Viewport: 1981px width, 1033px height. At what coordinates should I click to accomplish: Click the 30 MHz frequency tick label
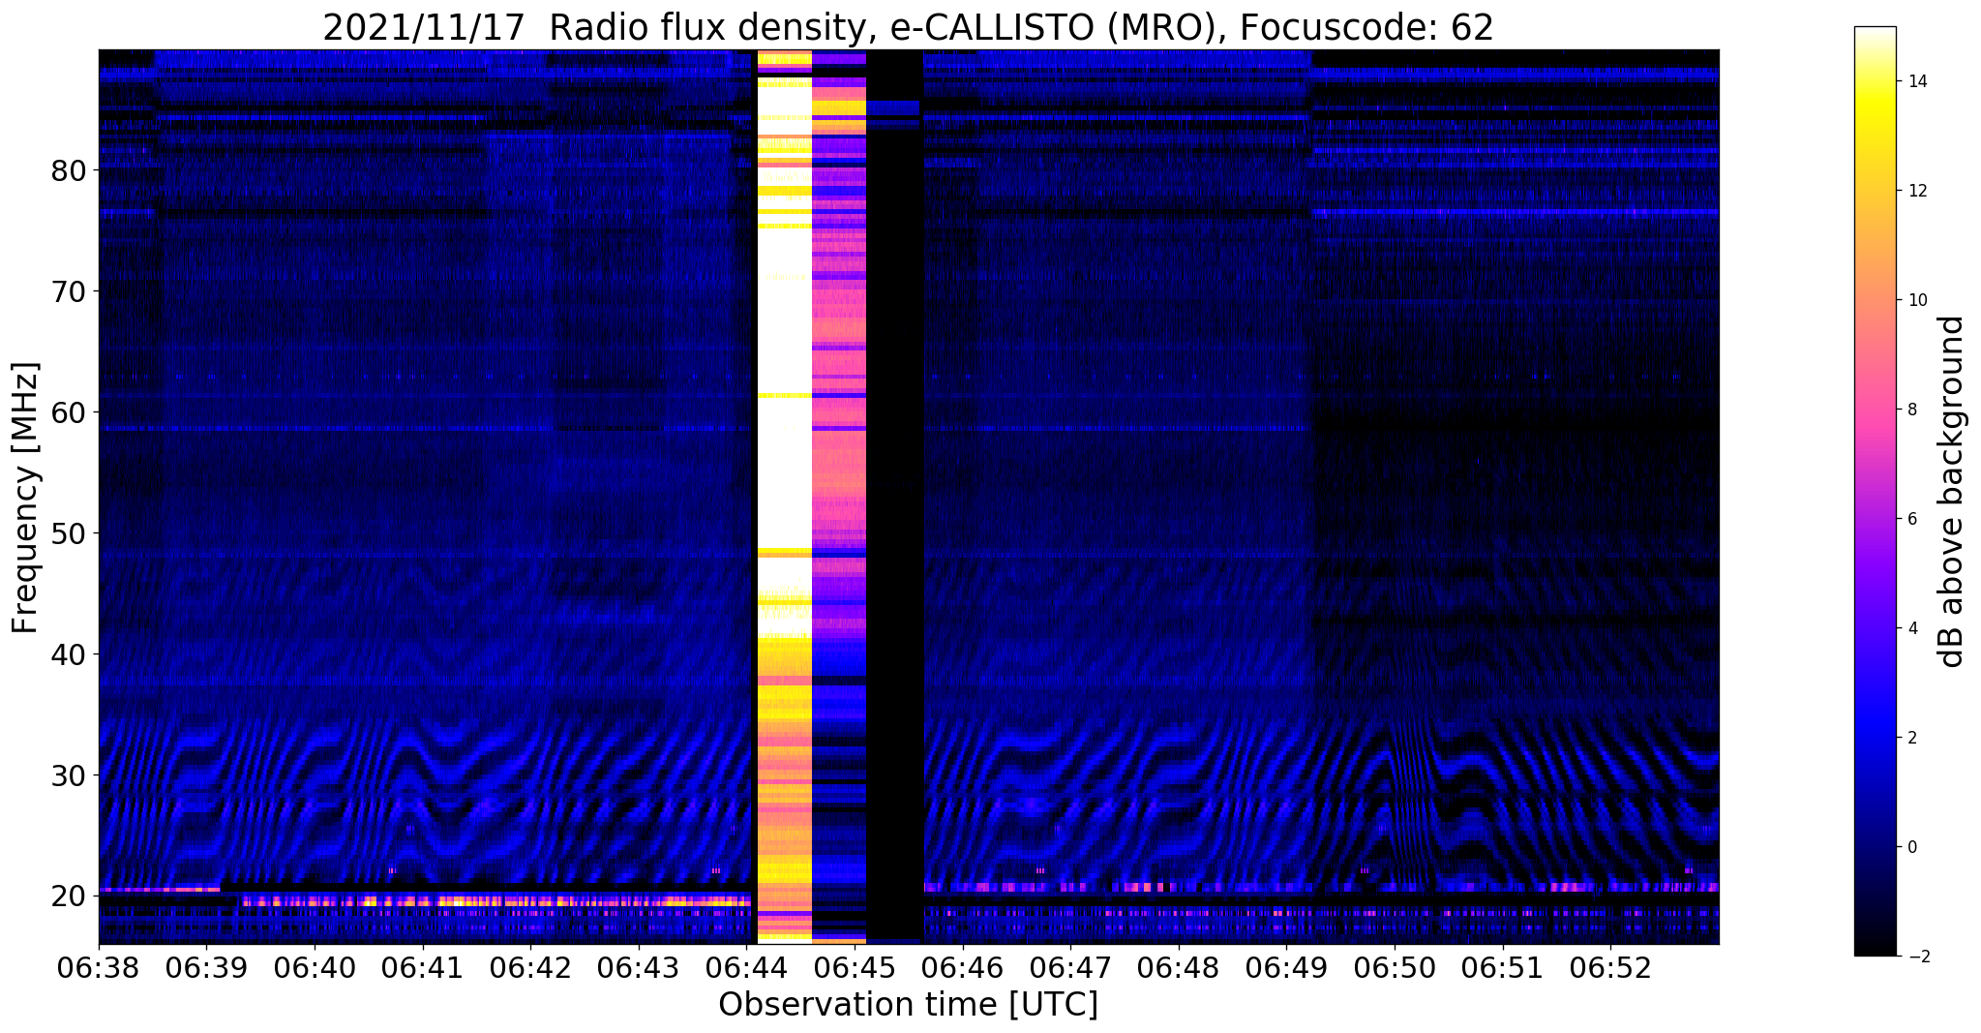(x=69, y=775)
